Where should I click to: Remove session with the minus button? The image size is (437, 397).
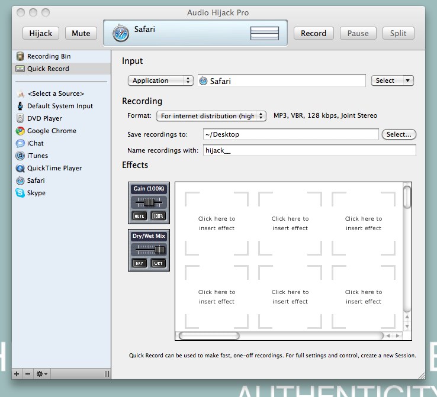(x=28, y=373)
